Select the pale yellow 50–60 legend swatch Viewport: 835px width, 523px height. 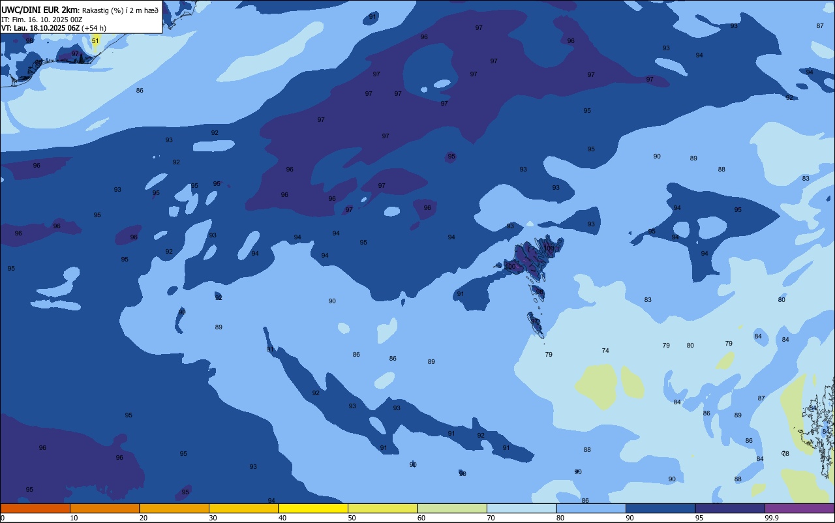pyautogui.click(x=382, y=508)
